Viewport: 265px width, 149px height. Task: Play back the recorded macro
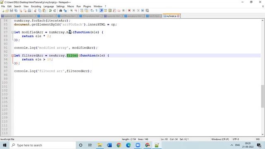coord(138,10)
